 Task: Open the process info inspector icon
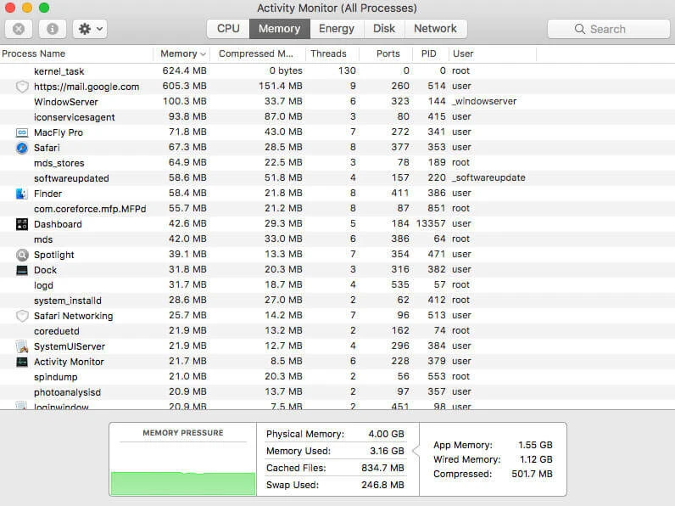(53, 29)
